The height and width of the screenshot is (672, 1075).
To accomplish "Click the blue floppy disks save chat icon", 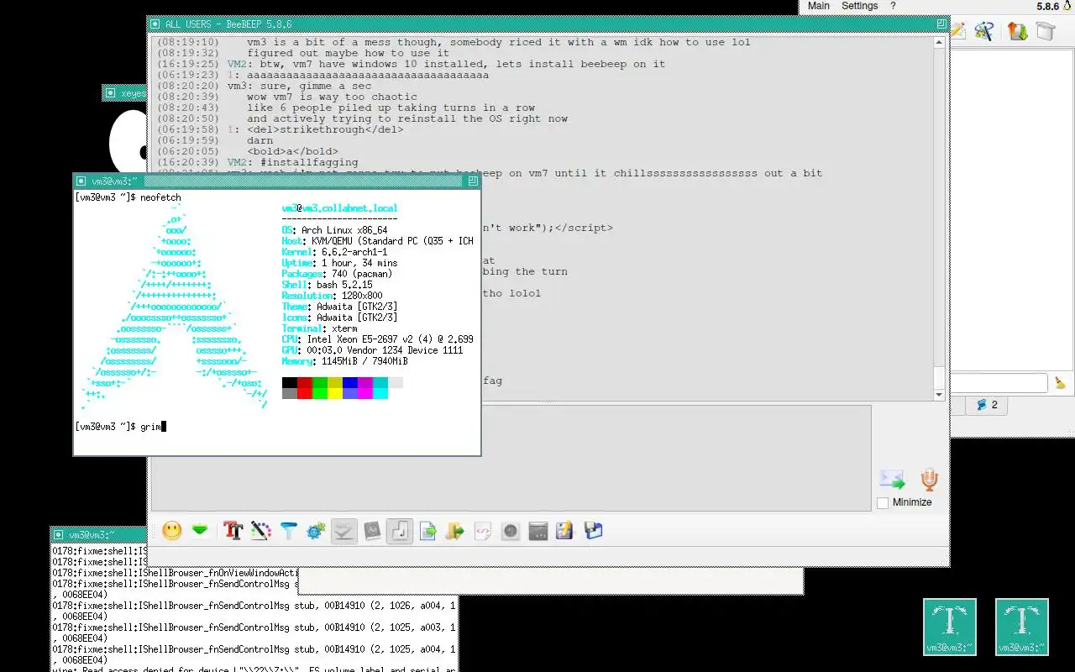I will (x=594, y=531).
